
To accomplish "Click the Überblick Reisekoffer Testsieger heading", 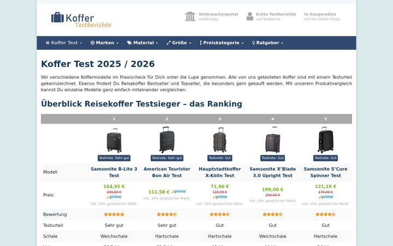I will click(141, 104).
